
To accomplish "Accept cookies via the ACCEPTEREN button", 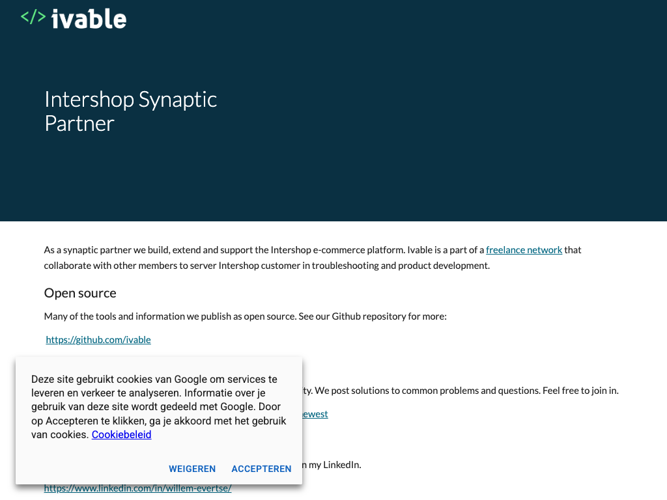I will tap(261, 469).
